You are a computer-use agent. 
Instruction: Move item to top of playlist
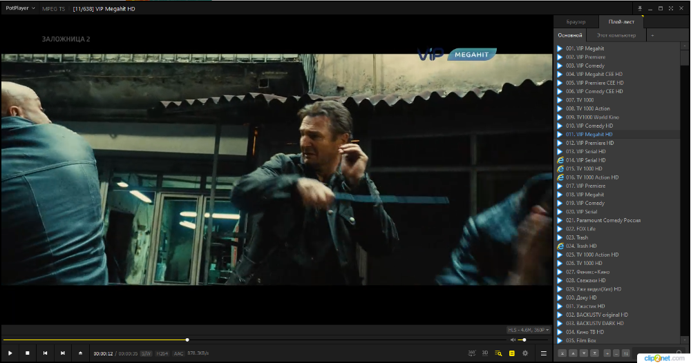tap(562, 353)
